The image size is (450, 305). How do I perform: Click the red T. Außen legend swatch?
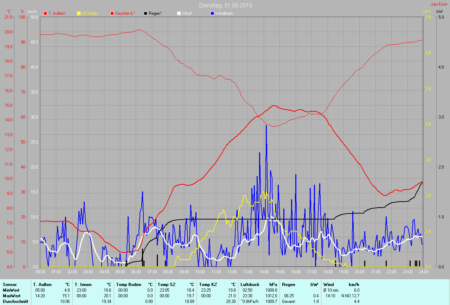point(45,13)
